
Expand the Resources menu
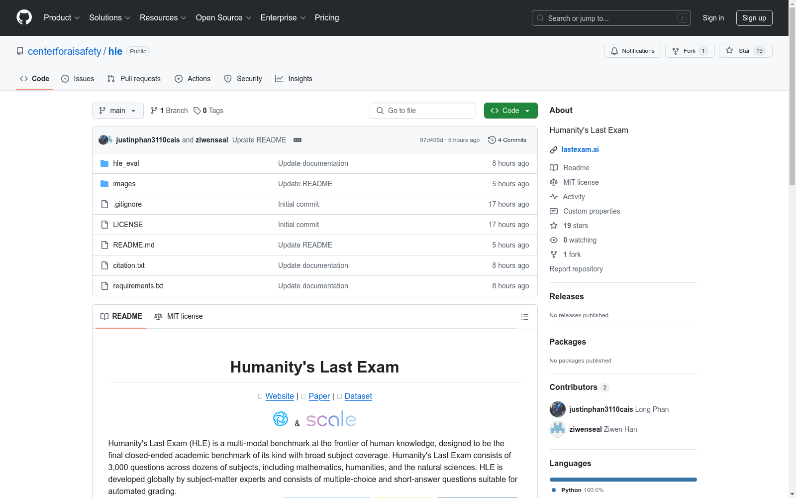point(163,17)
